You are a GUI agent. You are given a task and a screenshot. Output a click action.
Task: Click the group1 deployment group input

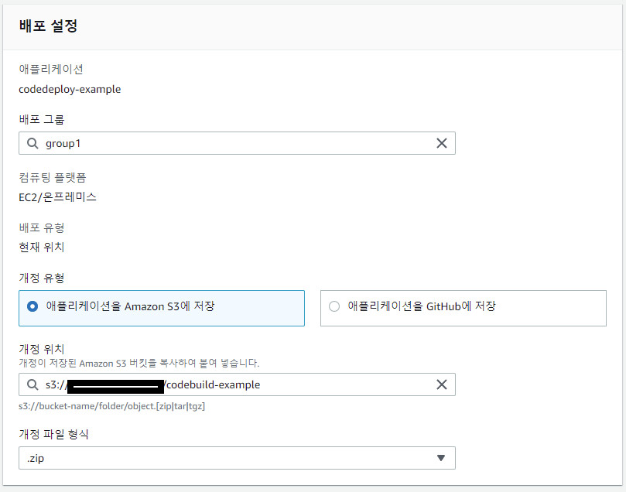[x=237, y=143]
